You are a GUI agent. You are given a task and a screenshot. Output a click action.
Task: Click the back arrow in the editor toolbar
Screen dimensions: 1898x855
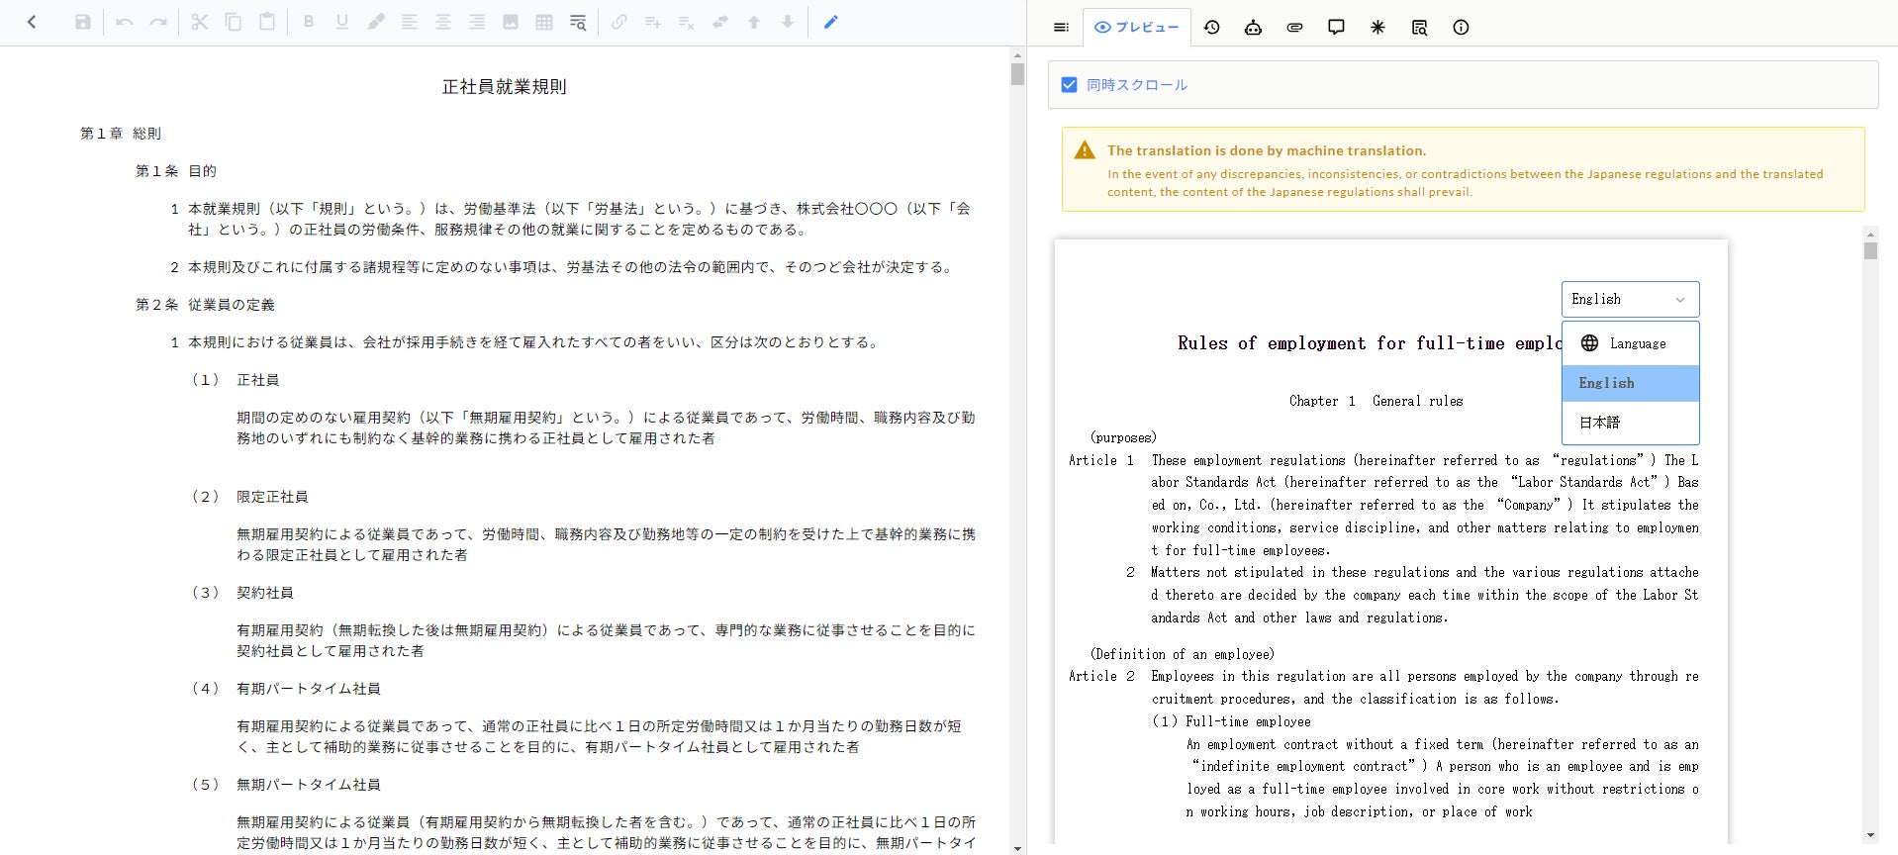pos(32,22)
